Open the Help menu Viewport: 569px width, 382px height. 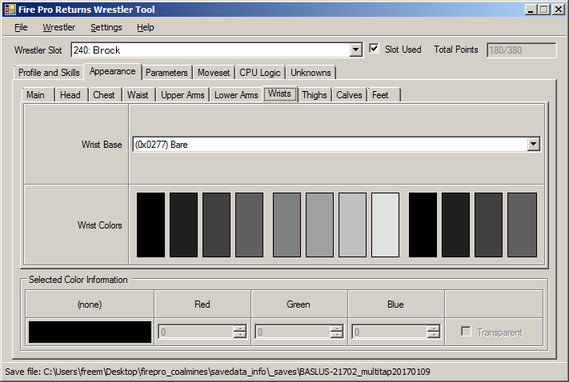(145, 27)
